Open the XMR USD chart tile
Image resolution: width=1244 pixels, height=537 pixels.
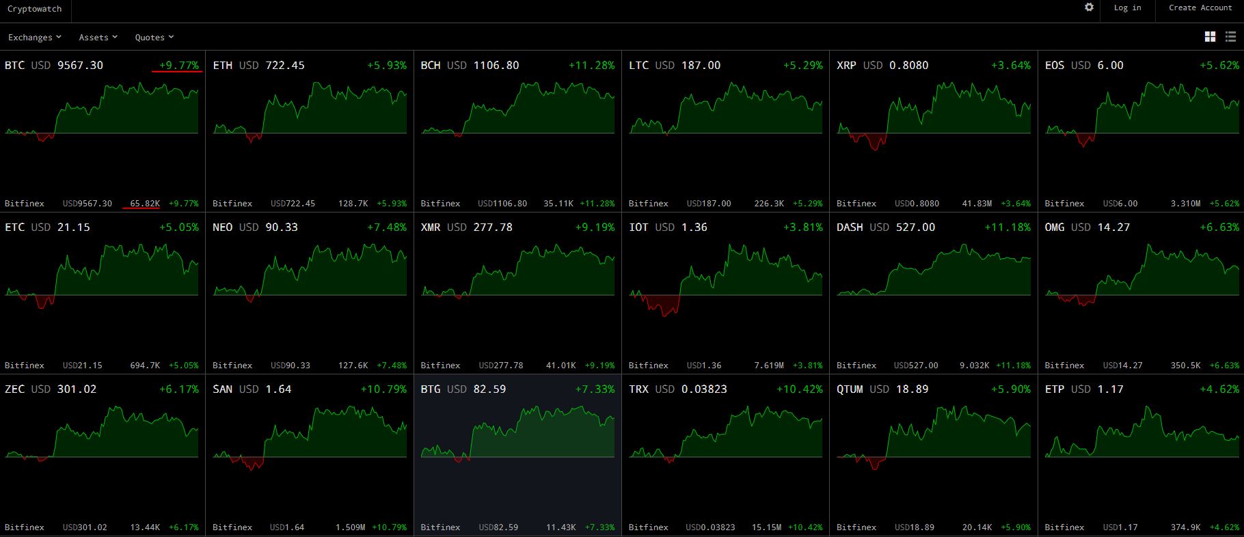517,293
